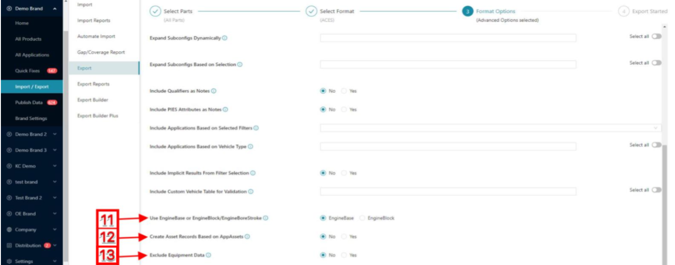View info for Exclude Equipment Data option
675x265 pixels.
coord(209,255)
